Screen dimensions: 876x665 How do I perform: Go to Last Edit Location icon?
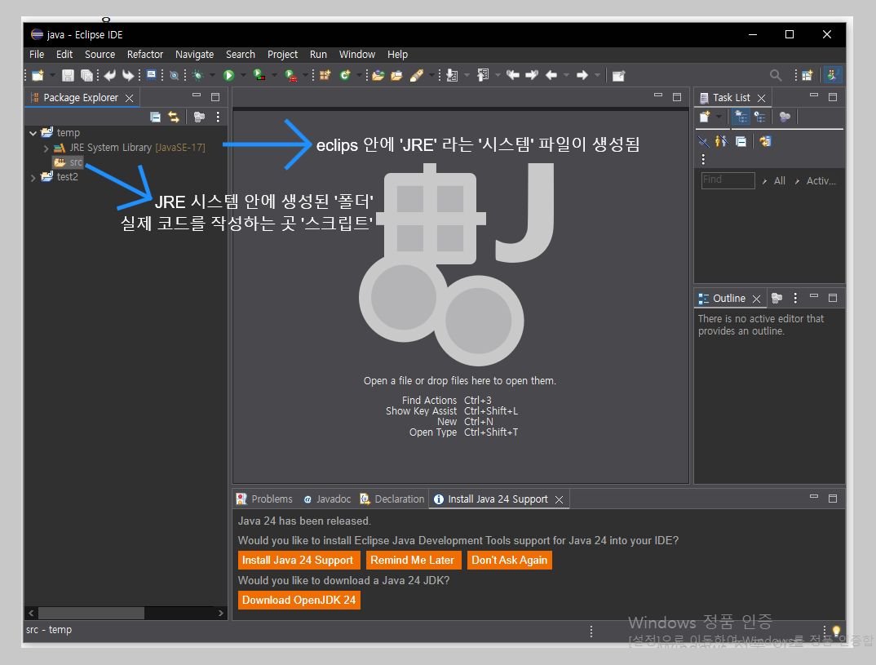click(513, 75)
